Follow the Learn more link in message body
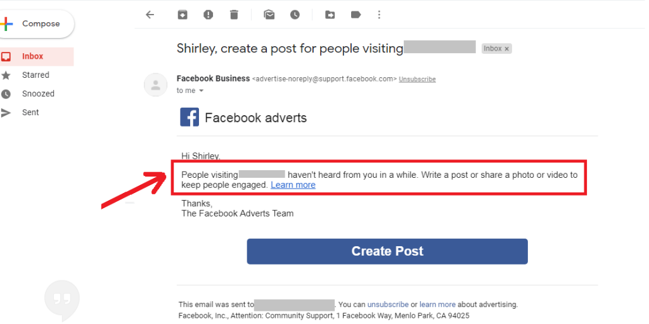 point(293,185)
